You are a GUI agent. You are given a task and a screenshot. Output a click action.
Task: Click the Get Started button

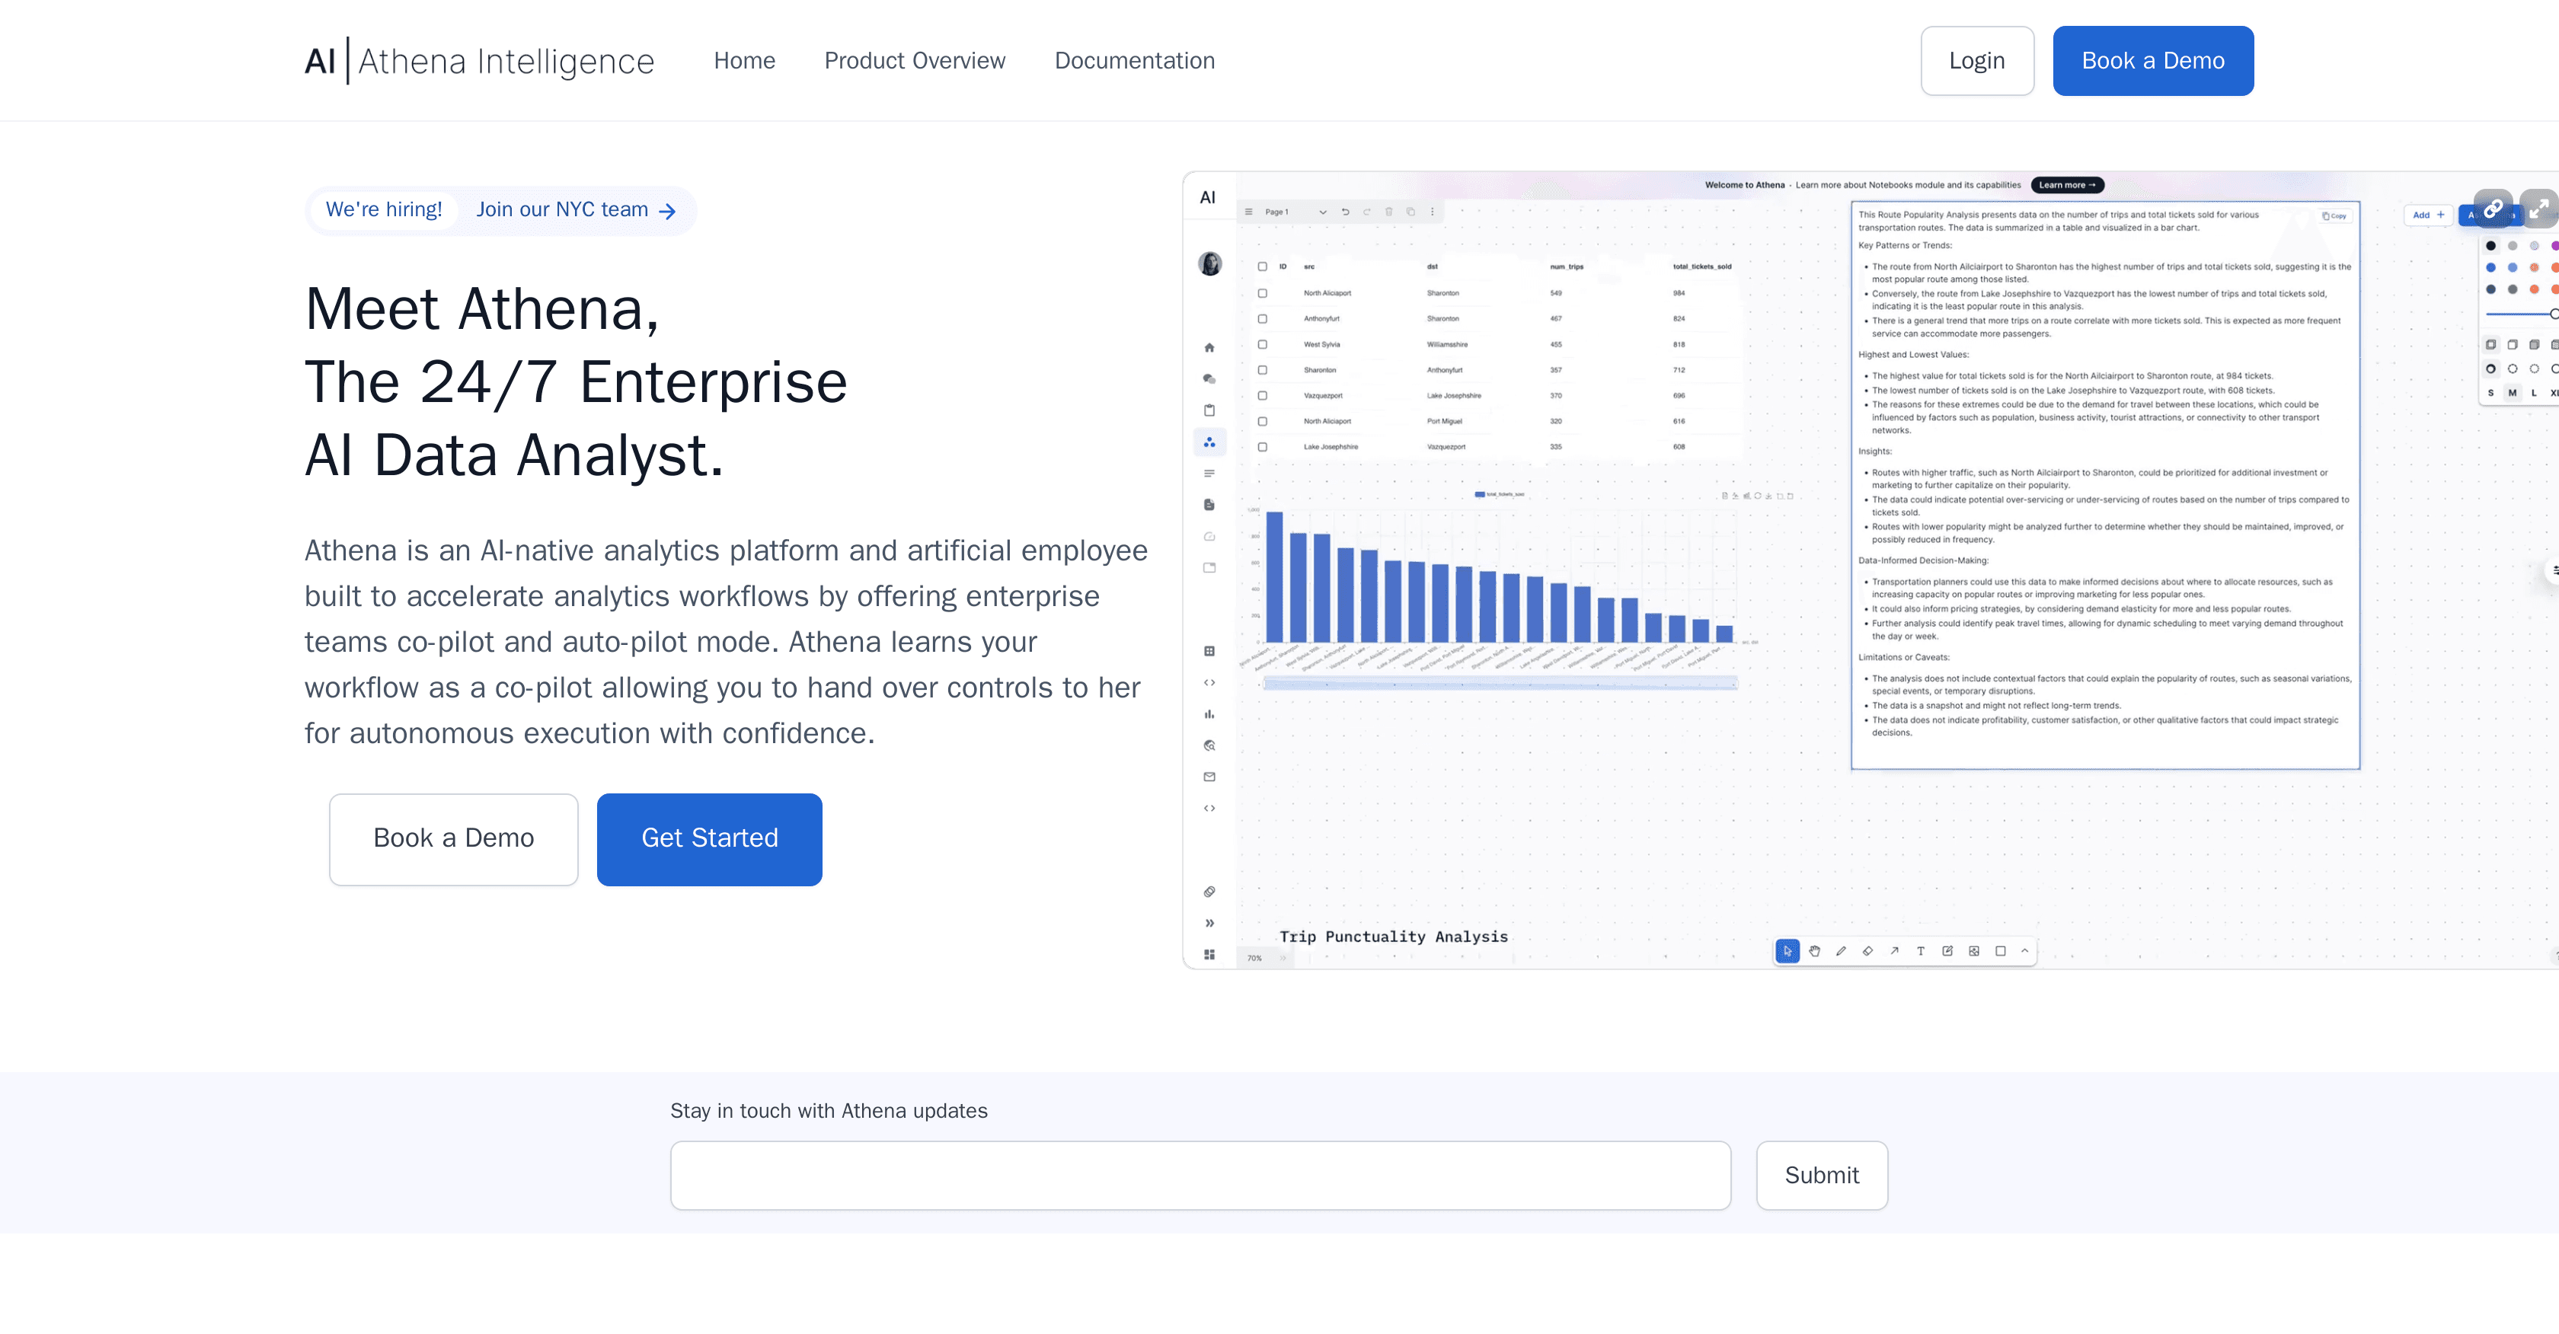(x=709, y=839)
